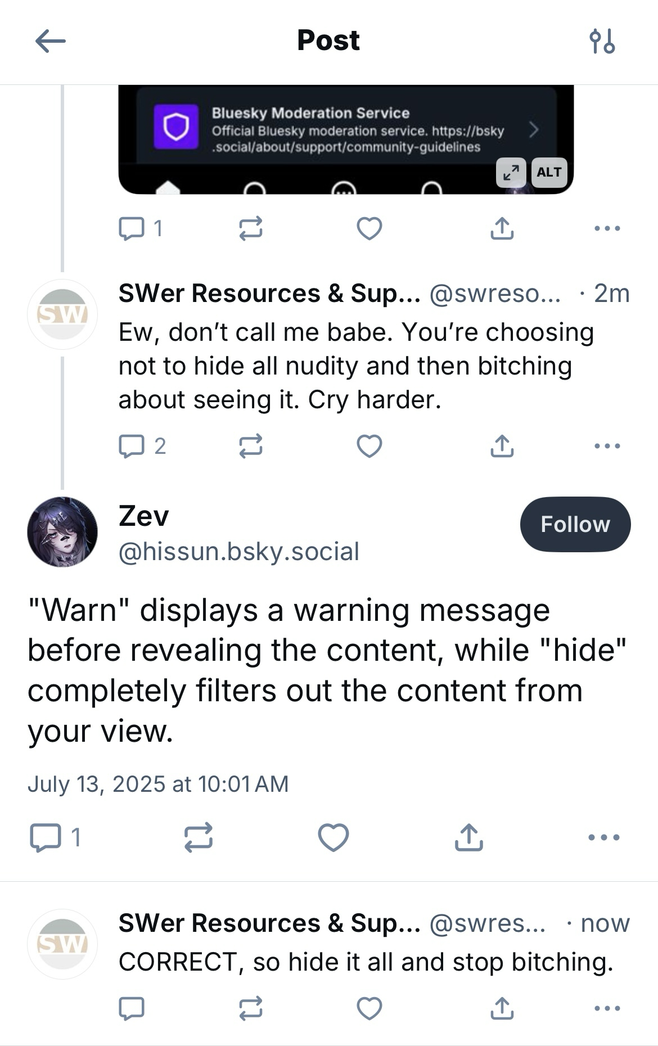Image resolution: width=658 pixels, height=1046 pixels.
Task: Like the "CORRECT, so hide it all" reply
Action: point(369,1008)
